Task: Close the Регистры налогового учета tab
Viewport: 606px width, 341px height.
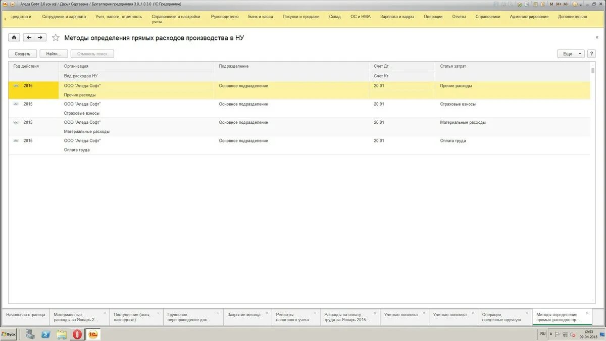Action: [x=316, y=313]
